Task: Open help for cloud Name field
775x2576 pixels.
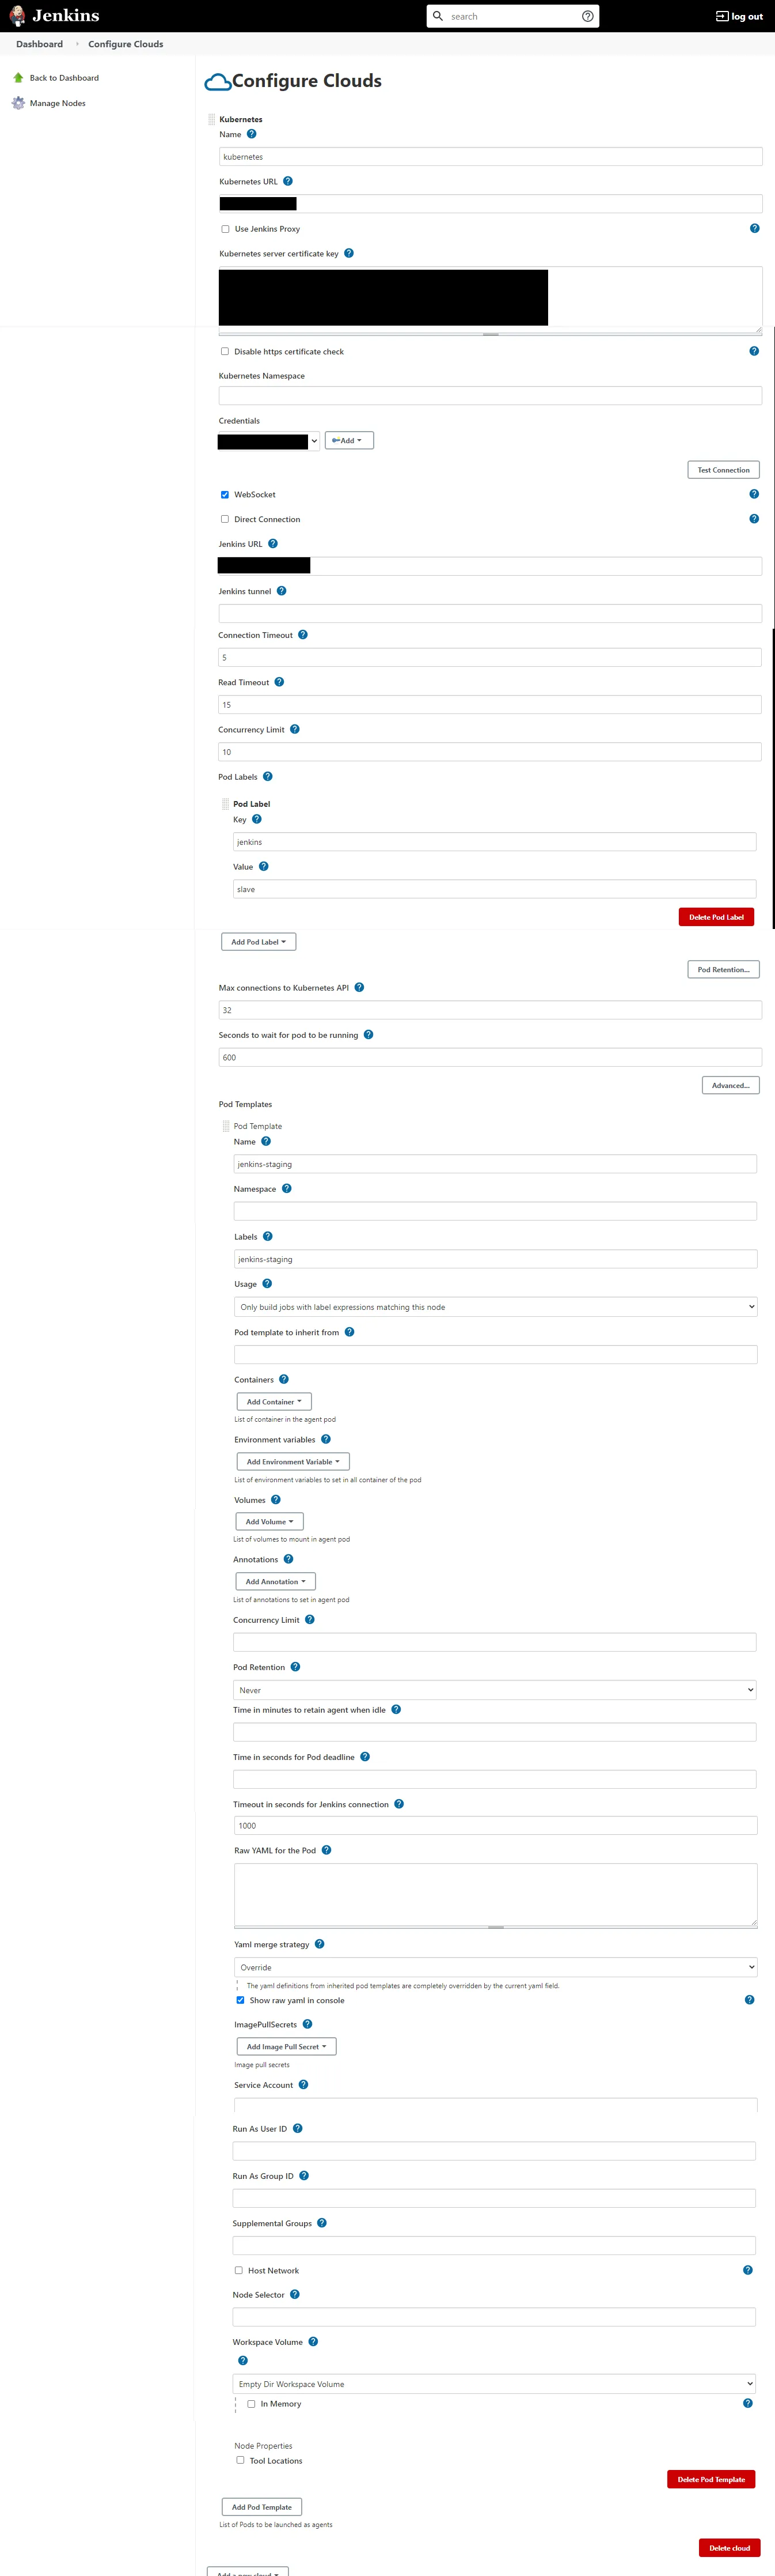Action: (x=252, y=134)
